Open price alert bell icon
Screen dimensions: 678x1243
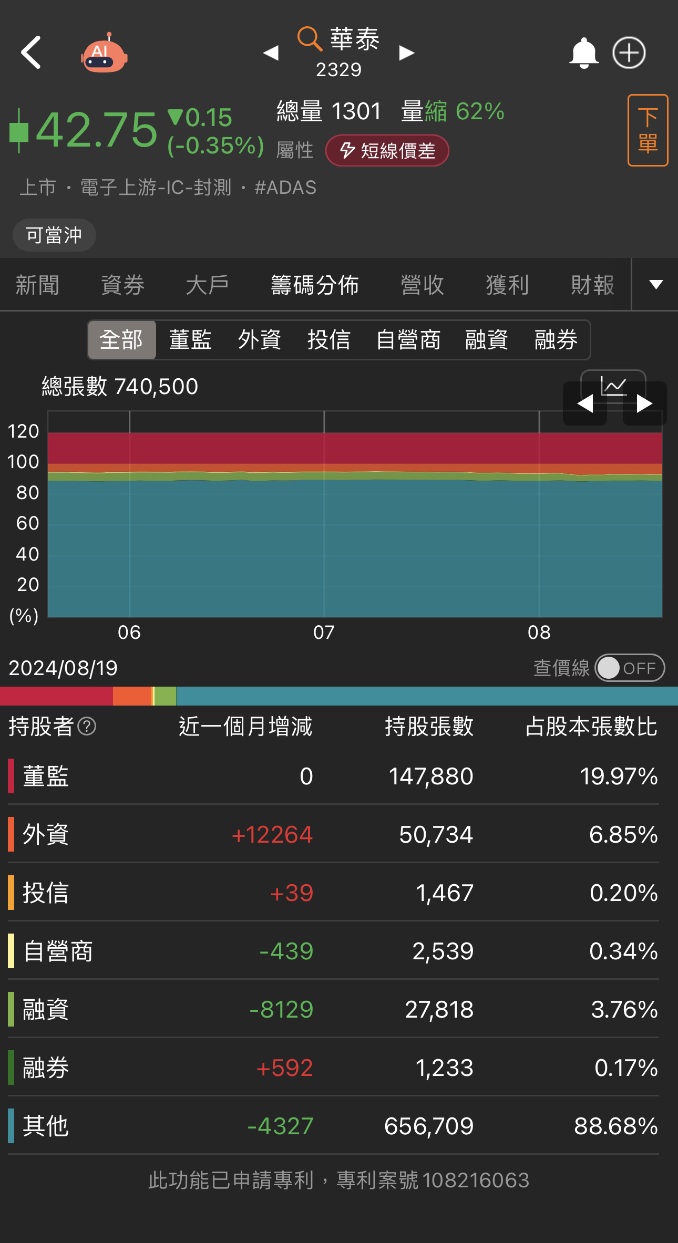[x=584, y=53]
